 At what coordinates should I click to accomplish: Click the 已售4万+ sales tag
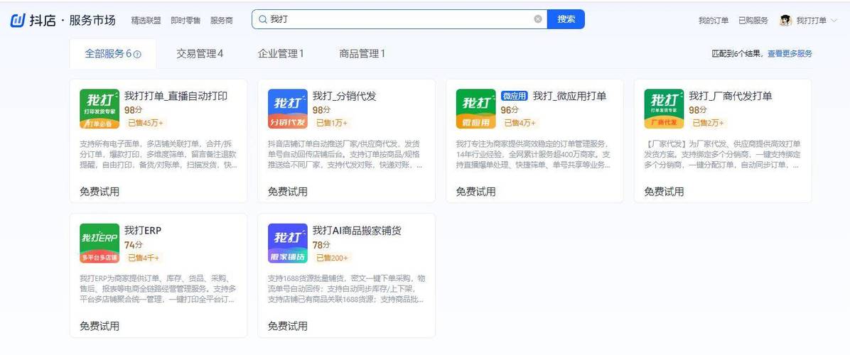(x=520, y=123)
